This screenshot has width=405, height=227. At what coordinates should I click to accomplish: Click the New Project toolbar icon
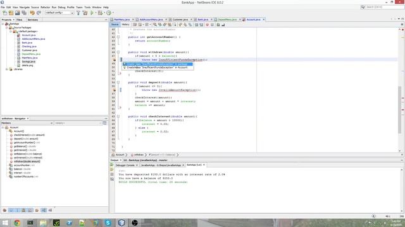(x=11, y=13)
